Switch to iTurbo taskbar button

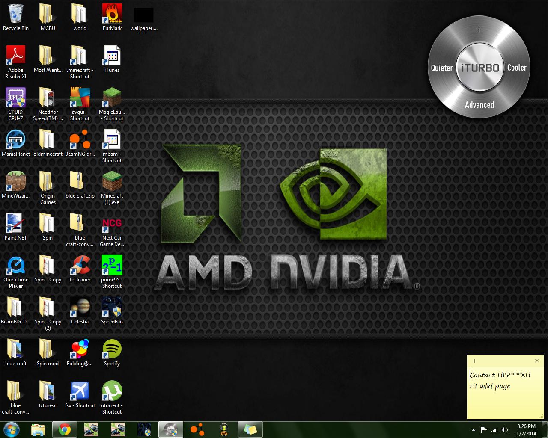[171, 429]
